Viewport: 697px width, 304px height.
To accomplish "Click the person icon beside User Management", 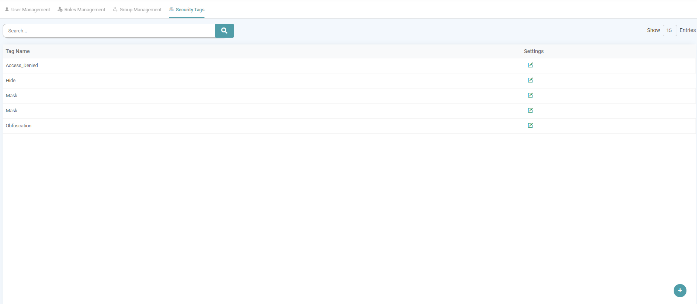I will pos(7,9).
